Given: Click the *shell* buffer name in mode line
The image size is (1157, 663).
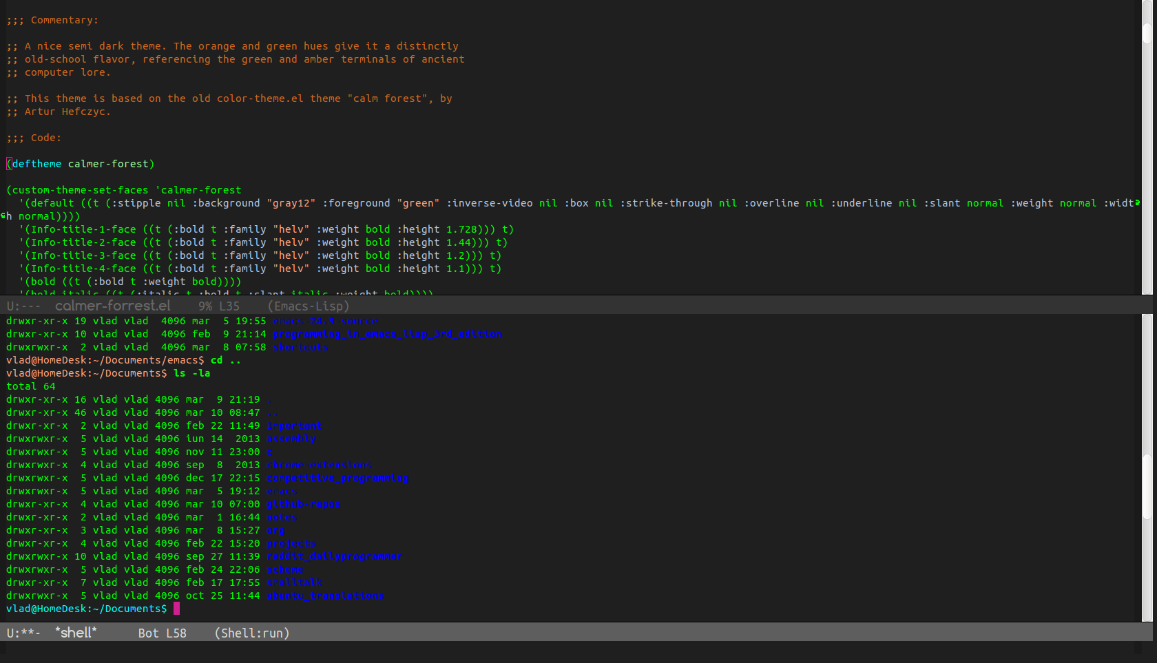Looking at the screenshot, I should point(76,633).
